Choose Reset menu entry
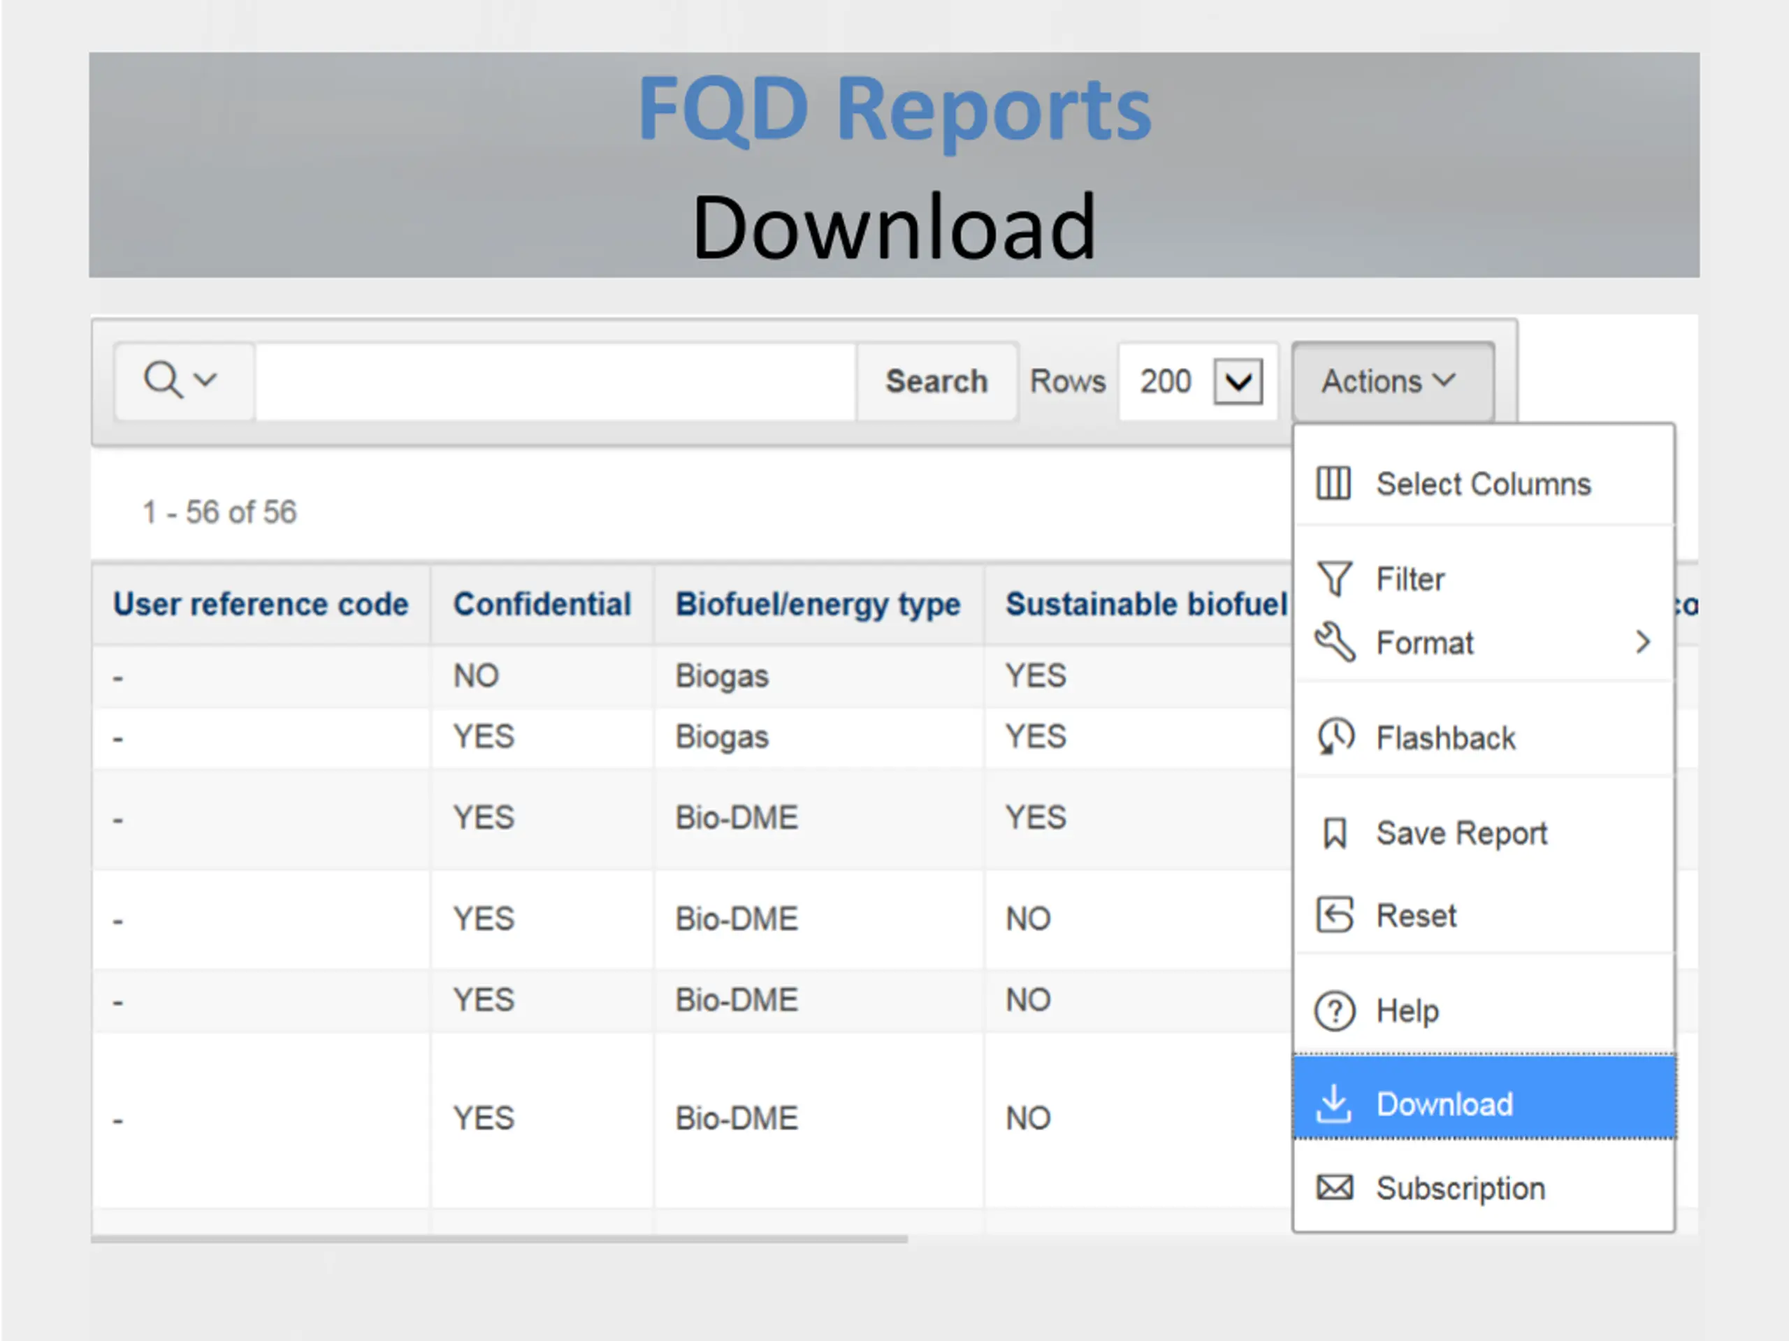 pyautogui.click(x=1484, y=915)
